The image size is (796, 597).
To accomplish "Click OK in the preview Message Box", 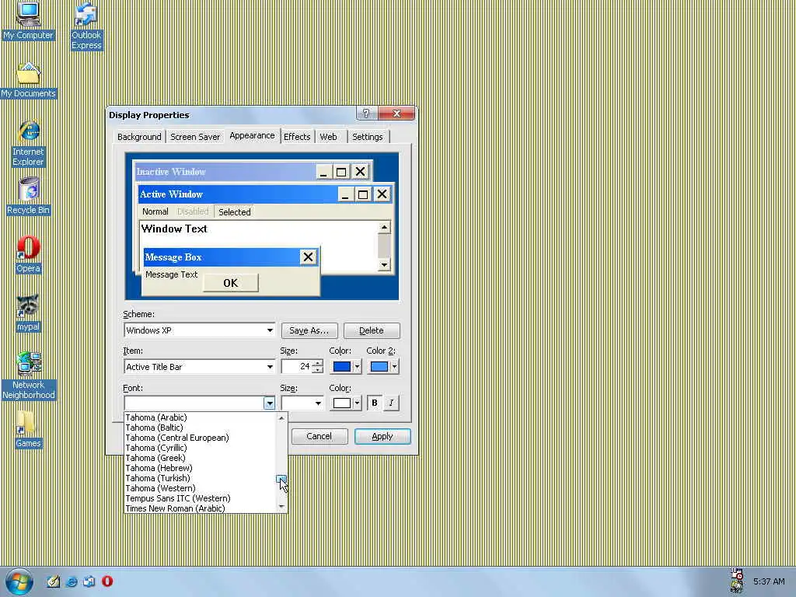I will [x=230, y=283].
